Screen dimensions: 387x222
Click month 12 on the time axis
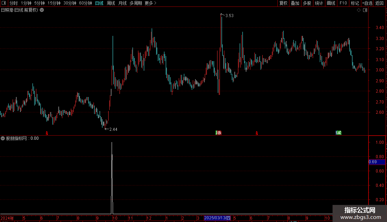click(x=149, y=218)
